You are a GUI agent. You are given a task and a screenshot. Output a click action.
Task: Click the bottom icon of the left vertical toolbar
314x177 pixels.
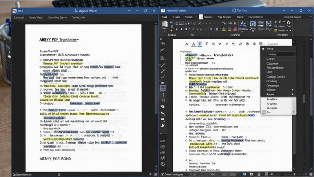click(162, 164)
